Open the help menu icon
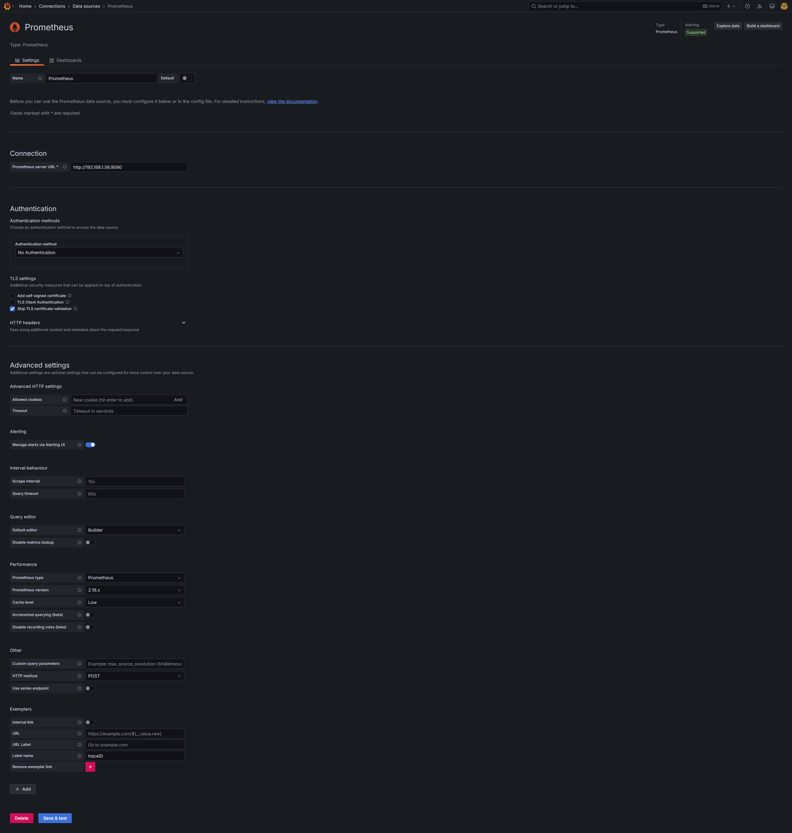The image size is (792, 833). [x=747, y=6]
